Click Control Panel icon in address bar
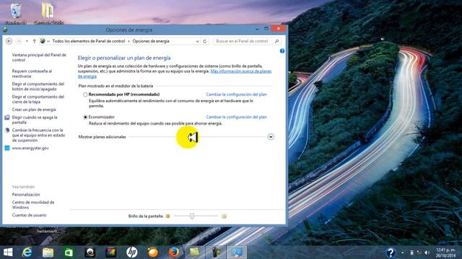Image resolution: width=462 pixels, height=259 pixels. [43, 41]
